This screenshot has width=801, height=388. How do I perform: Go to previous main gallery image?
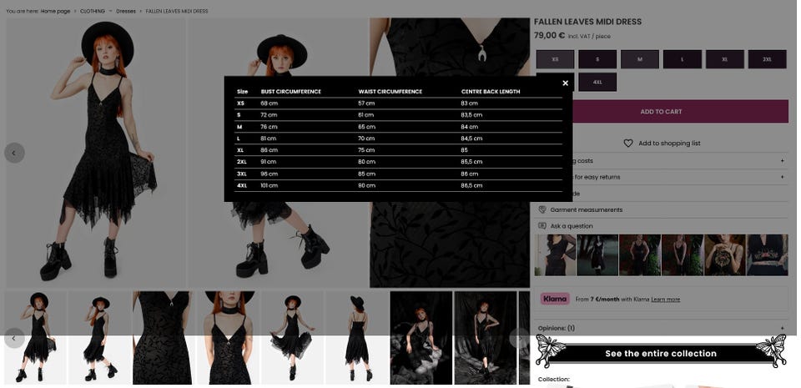pyautogui.click(x=14, y=153)
